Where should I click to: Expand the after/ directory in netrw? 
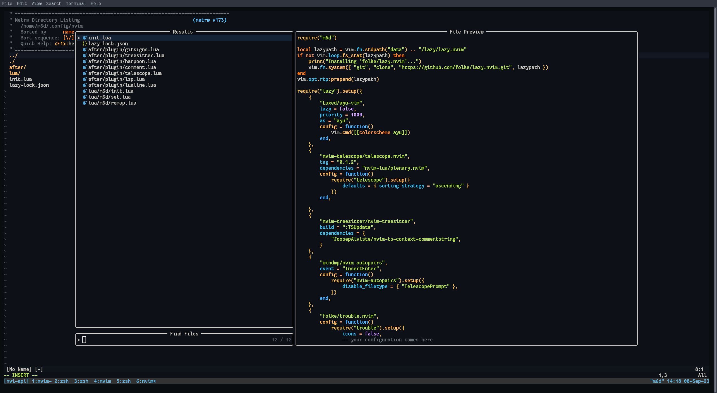pyautogui.click(x=18, y=67)
